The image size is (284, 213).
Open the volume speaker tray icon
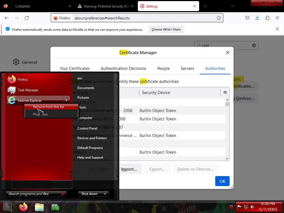point(252,207)
